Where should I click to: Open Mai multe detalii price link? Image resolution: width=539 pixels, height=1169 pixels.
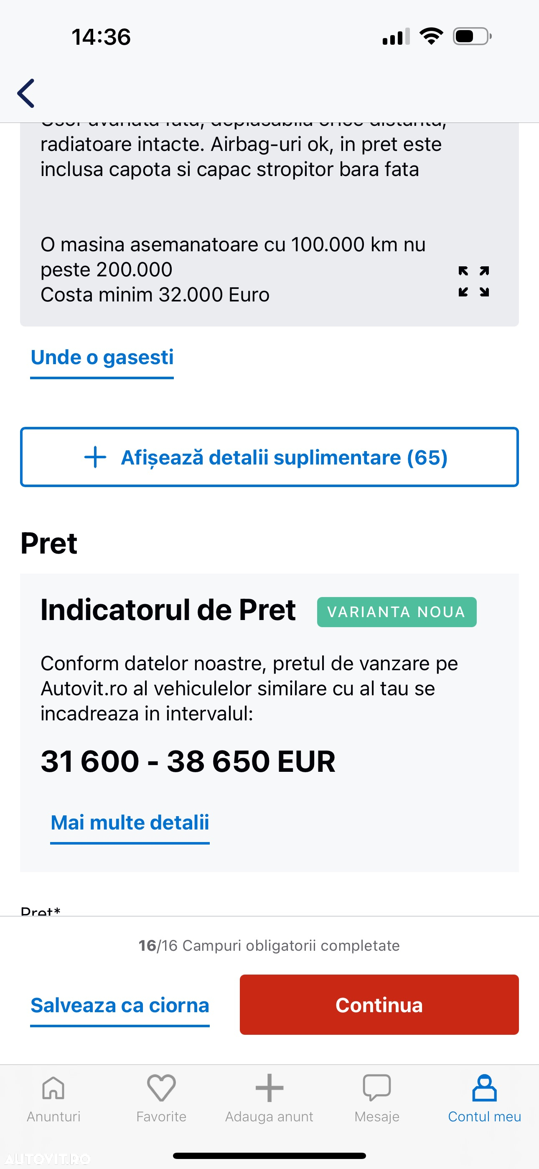pyautogui.click(x=130, y=823)
